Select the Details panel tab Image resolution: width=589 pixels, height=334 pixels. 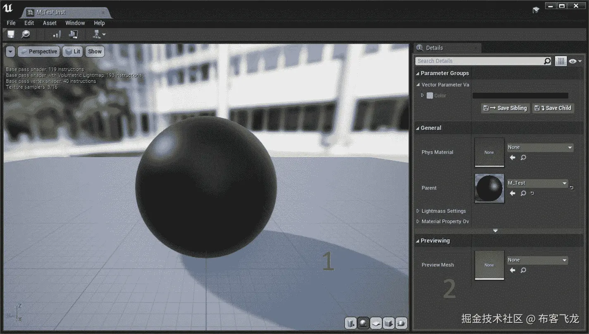tap(447, 48)
